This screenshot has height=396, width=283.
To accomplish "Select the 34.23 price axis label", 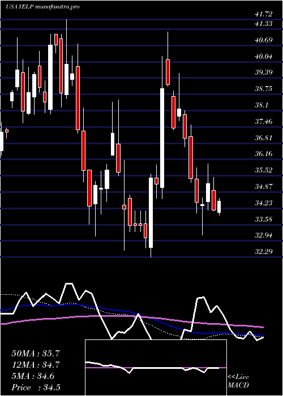I will 264,203.
